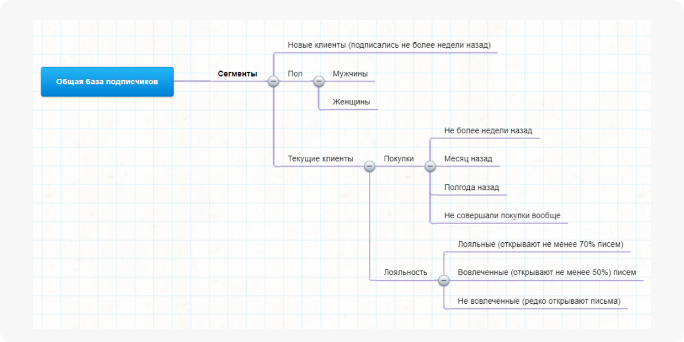Image resolution: width=684 pixels, height=342 pixels.
Task: Select the "Не вовлеченные" node
Action: 539,300
